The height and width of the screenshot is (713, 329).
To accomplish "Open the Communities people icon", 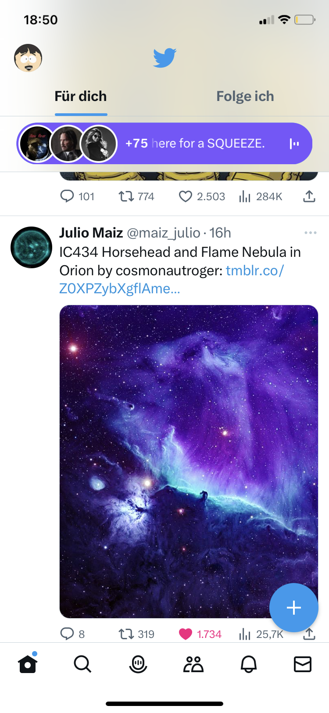I will [193, 664].
